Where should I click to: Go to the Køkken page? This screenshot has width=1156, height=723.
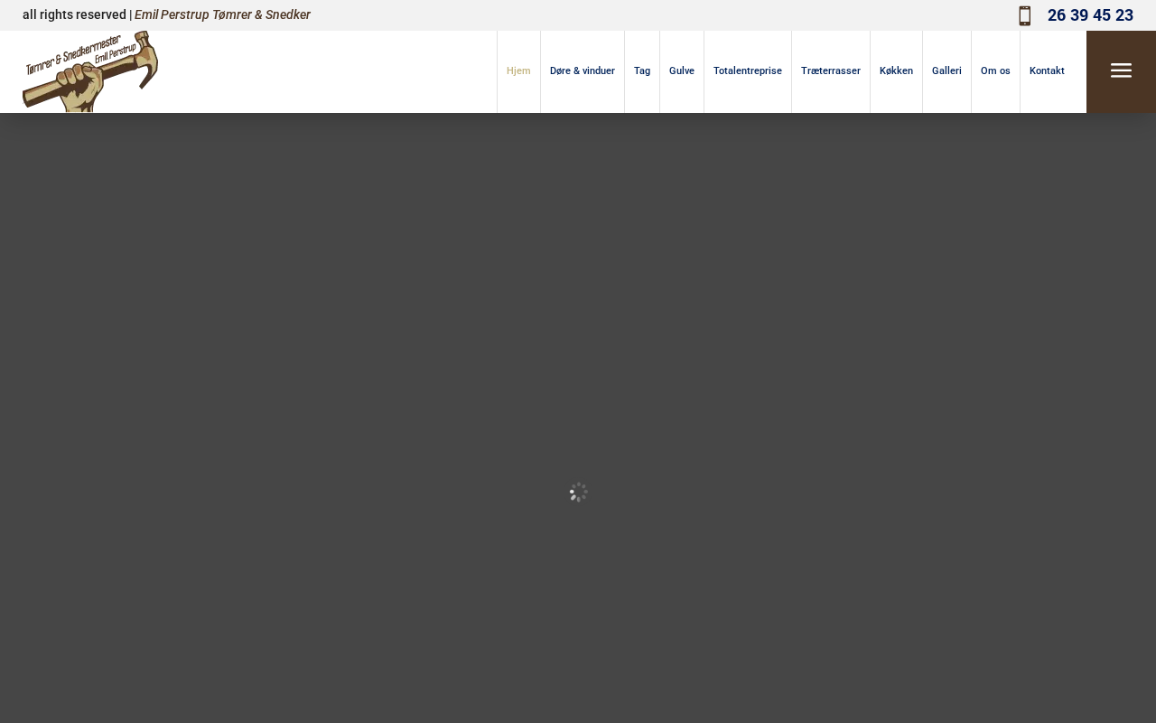point(896,71)
